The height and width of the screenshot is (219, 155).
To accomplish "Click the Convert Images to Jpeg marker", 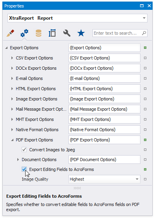I will click(145, 150).
